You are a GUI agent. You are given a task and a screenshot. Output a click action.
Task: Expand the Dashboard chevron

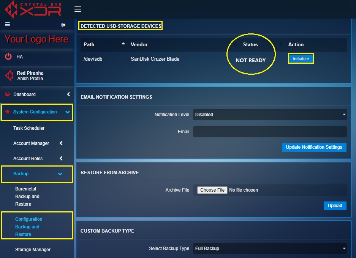point(68,94)
